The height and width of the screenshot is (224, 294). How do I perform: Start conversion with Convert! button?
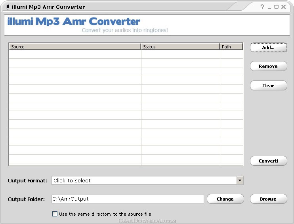(x=268, y=161)
